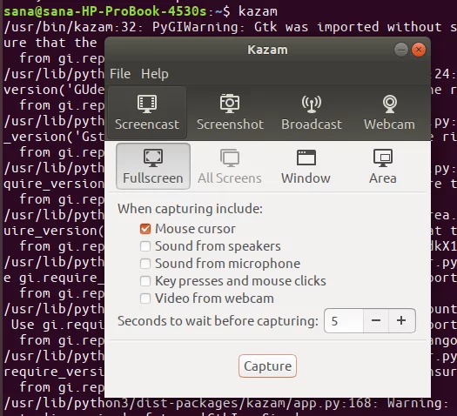457x416 pixels.
Task: Enable Sound from microphone
Action: 145,264
